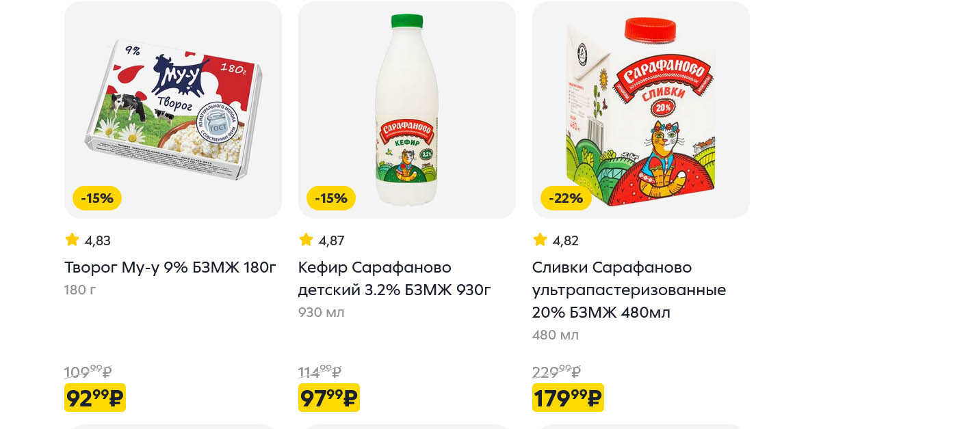Open the Творог Му-у 9% БЗМЖ title
This screenshot has width=977, height=429.
click(x=170, y=267)
